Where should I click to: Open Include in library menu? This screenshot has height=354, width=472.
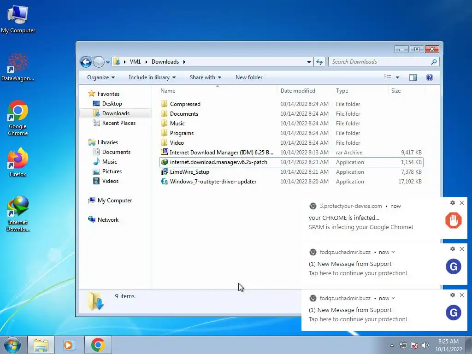click(x=152, y=77)
